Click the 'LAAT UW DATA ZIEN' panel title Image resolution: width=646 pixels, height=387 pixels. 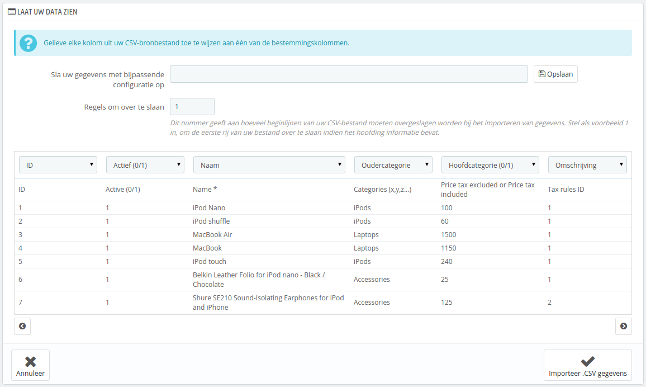tap(47, 12)
